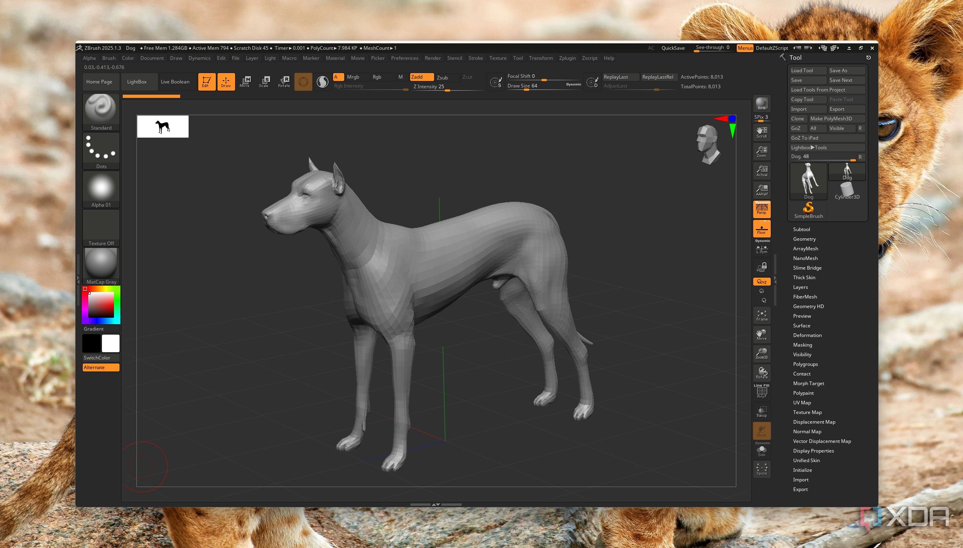This screenshot has height=548, width=963.
Task: Choose the Scale transform icon
Action: (264, 81)
